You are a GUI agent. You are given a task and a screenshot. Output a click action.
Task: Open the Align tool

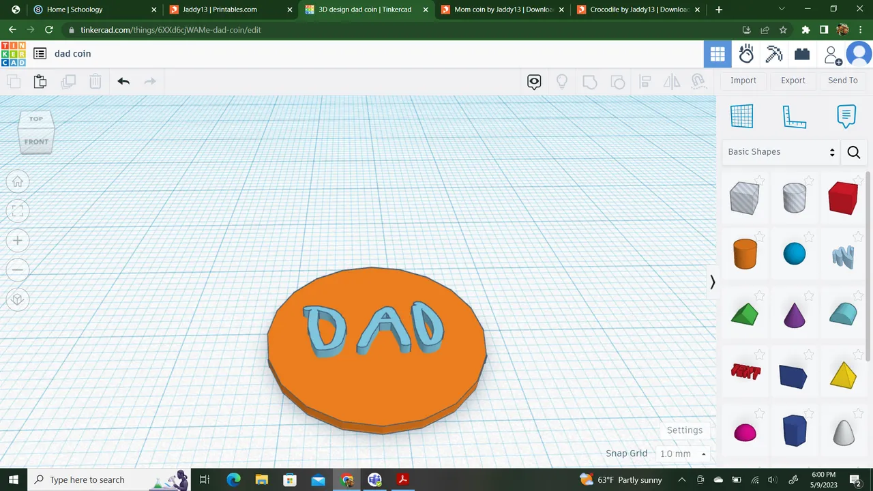click(x=645, y=81)
